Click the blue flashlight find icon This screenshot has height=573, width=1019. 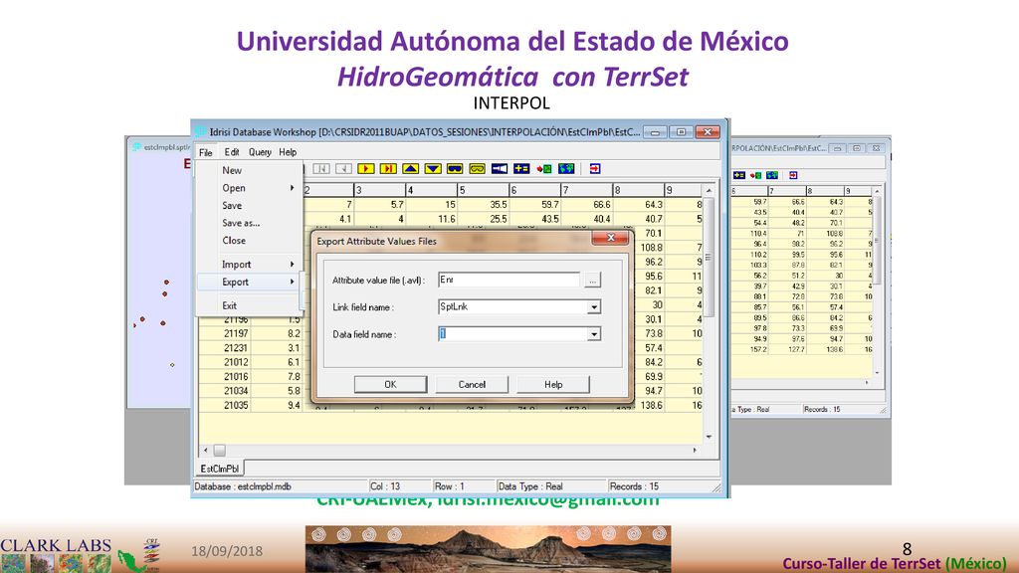[500, 169]
